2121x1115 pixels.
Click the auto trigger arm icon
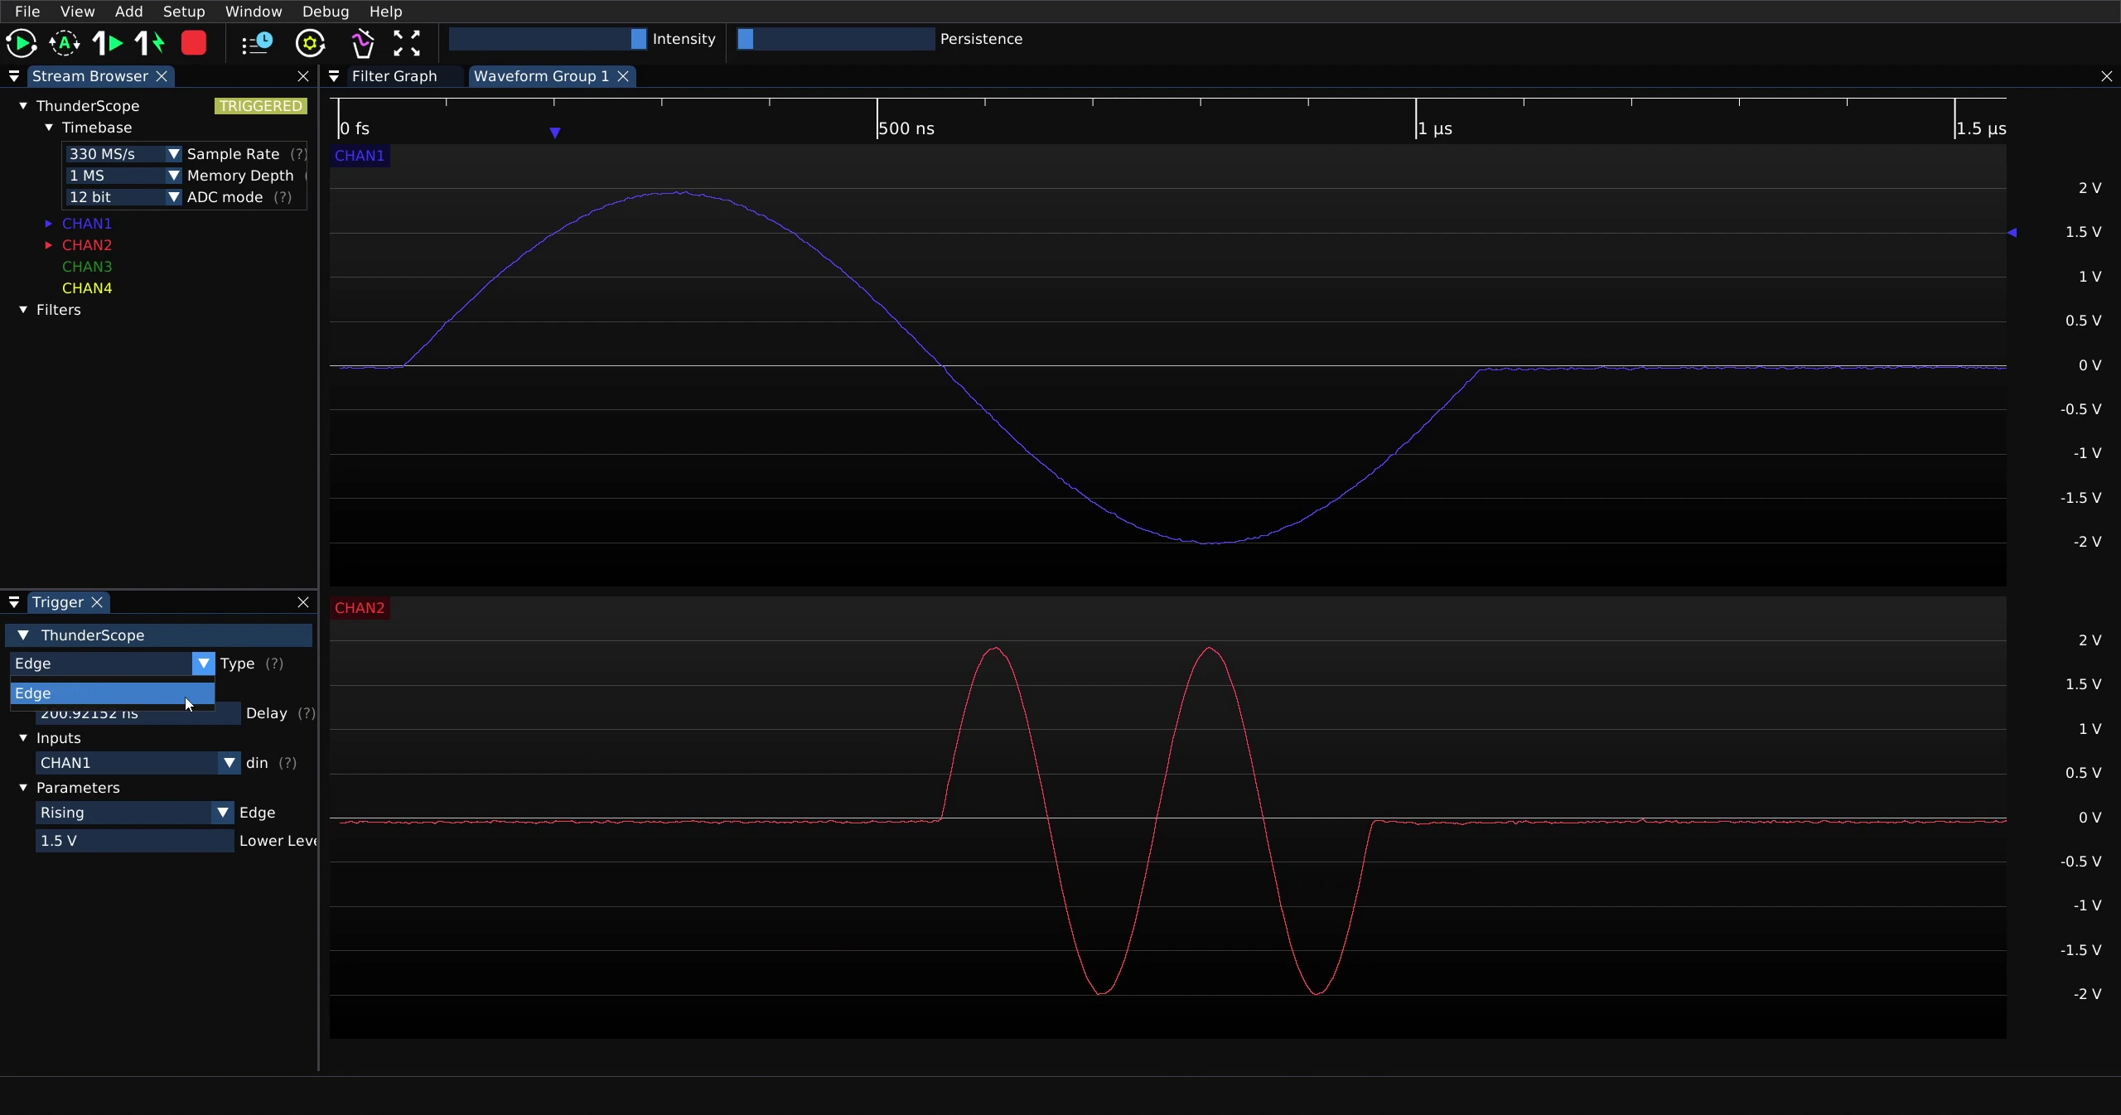click(65, 43)
